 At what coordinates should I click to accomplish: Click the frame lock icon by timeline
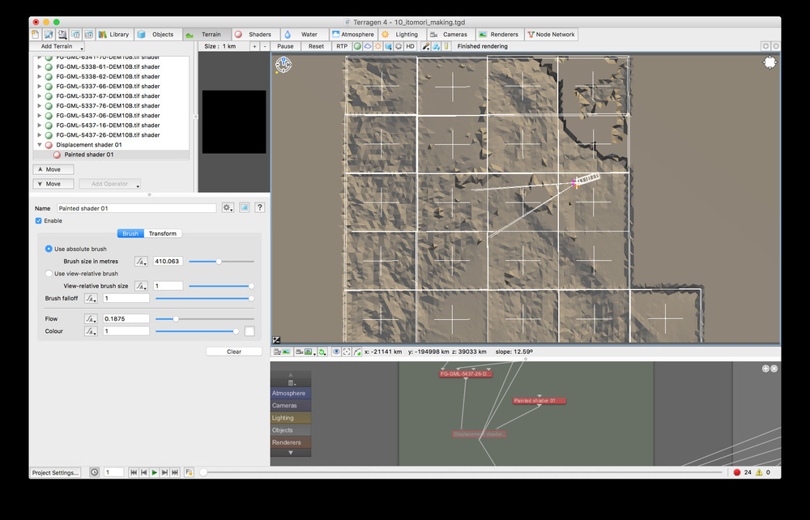click(189, 472)
